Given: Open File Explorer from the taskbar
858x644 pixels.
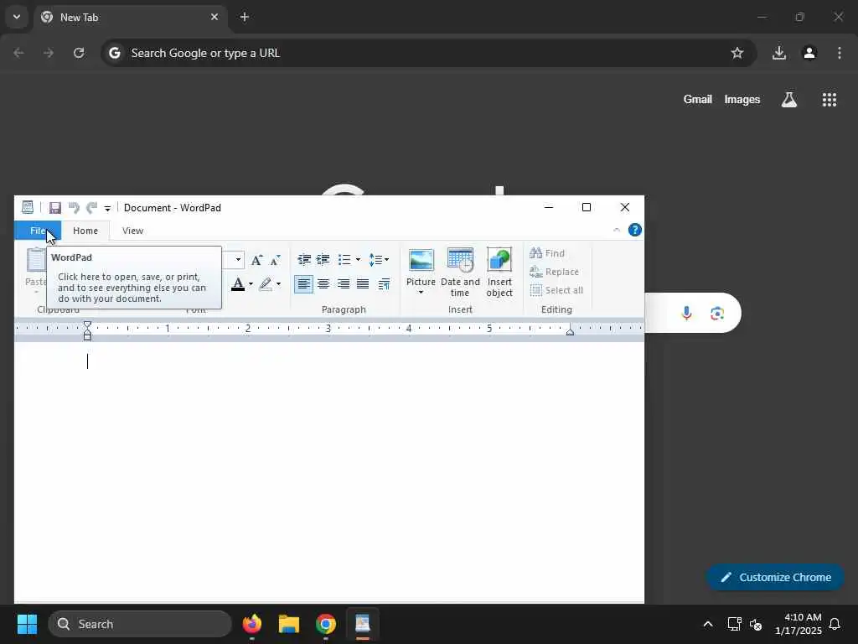Looking at the screenshot, I should tap(289, 624).
